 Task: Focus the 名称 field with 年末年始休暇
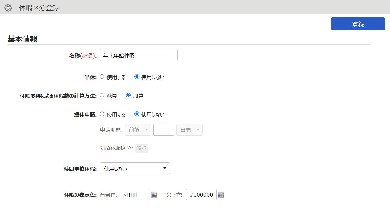(x=139, y=55)
